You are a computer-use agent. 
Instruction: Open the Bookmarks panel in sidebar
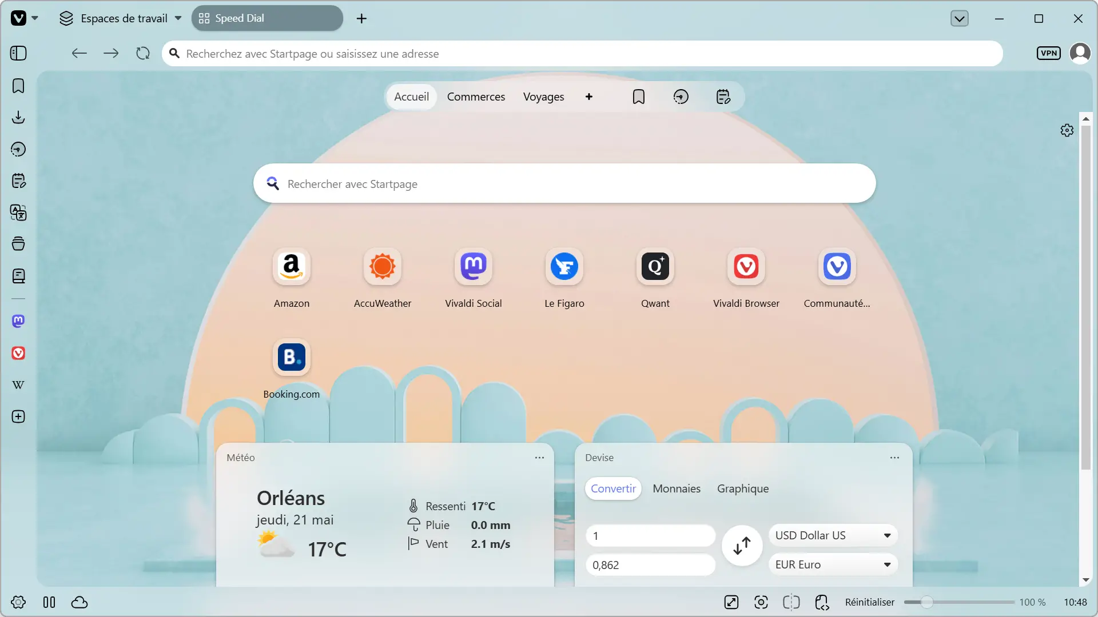[x=18, y=86]
